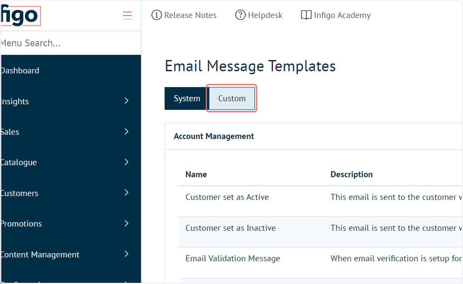Expand Content Management chevron arrow
Screen dimensions: 463x284
tap(127, 254)
